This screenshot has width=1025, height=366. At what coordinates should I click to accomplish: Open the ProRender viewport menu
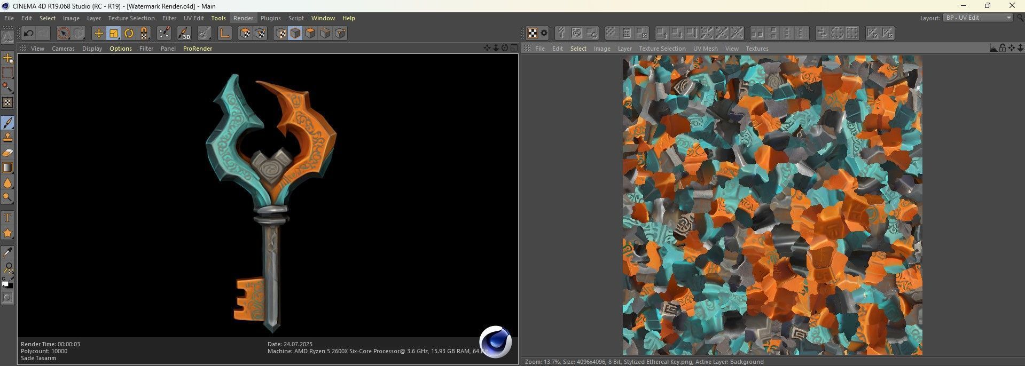[198, 49]
